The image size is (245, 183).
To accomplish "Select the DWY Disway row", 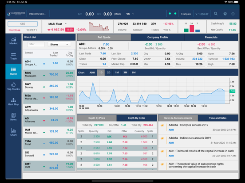I will 49,87.
